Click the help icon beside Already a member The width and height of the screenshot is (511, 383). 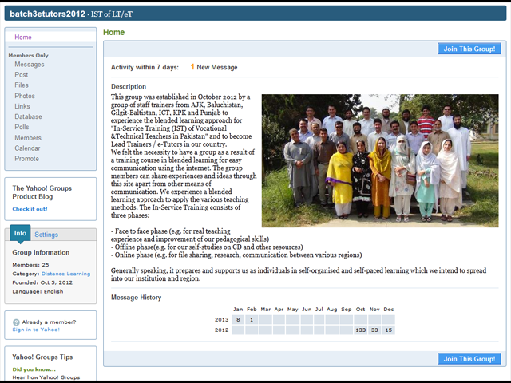pos(16,322)
